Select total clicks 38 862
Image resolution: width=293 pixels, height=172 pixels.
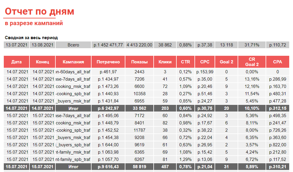pyautogui.click(x=165, y=45)
